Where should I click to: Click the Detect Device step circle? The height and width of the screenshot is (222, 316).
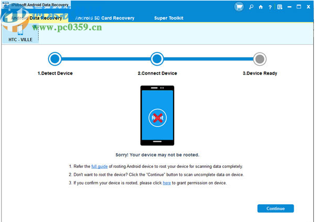55,59
